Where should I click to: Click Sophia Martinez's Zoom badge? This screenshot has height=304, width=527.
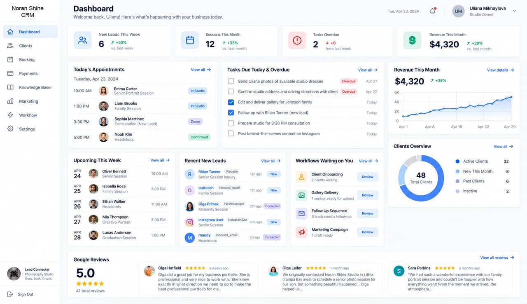[196, 122]
